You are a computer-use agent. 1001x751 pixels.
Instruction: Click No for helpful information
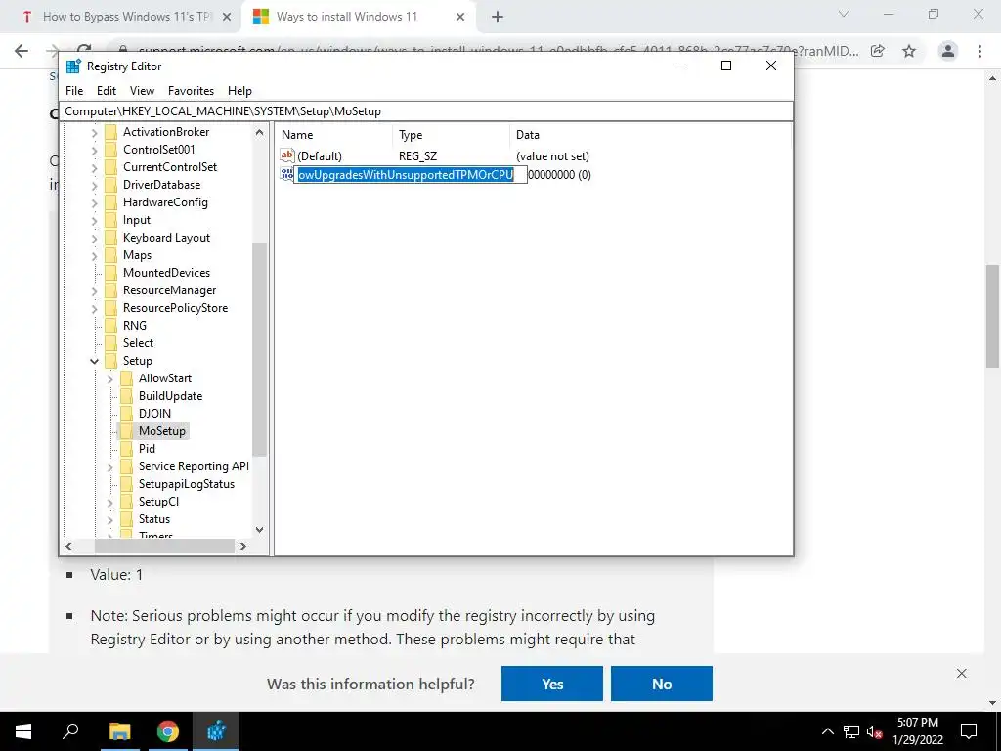click(662, 684)
